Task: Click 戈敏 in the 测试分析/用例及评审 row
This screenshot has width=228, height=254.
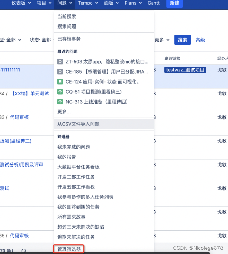Action: 222,165
